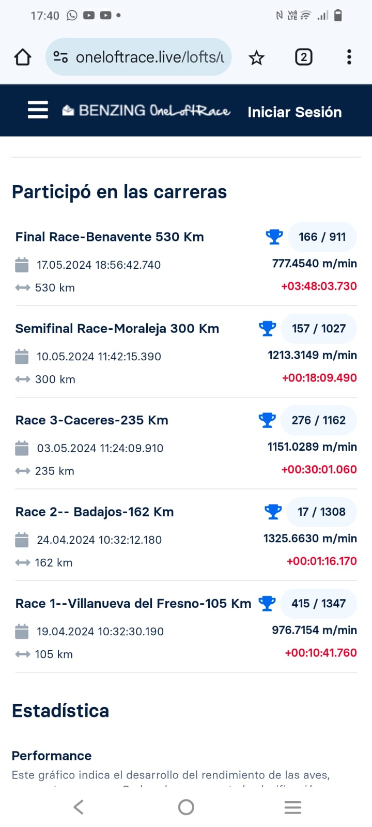Tap the browser home icon
Viewport: 372px width, 827px height.
point(23,57)
